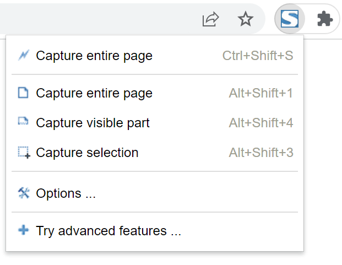342x265 pixels.
Task: Click the lightning bolt quick capture icon
Action: 23,56
